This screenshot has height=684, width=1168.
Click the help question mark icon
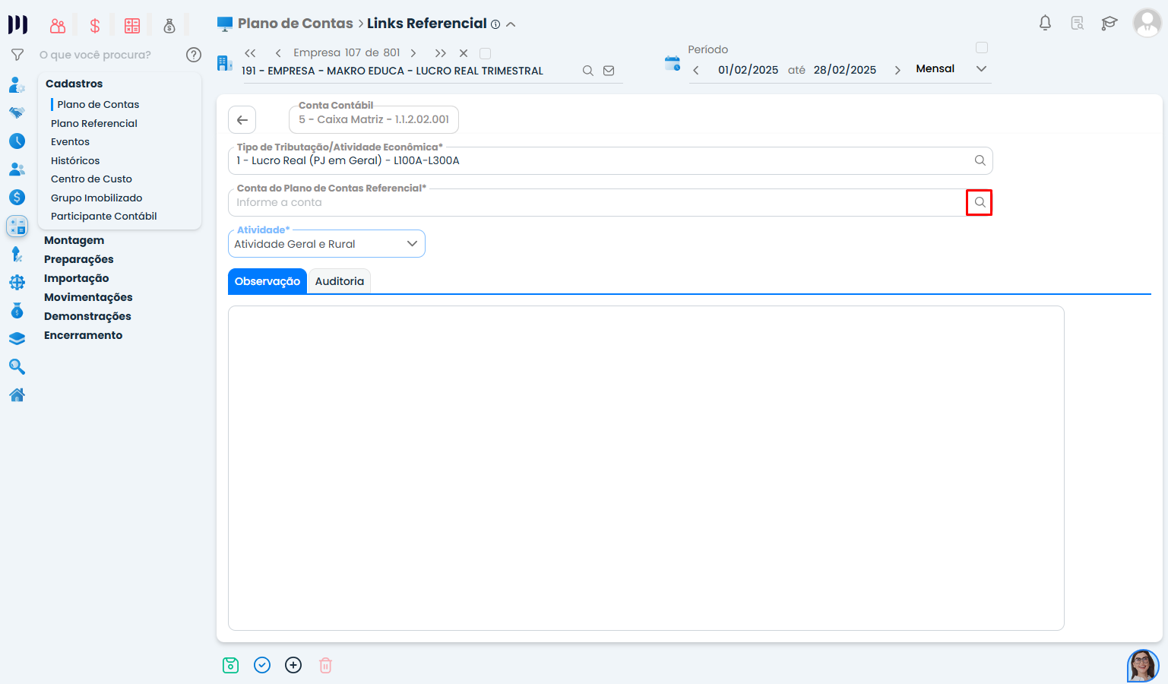[194, 55]
